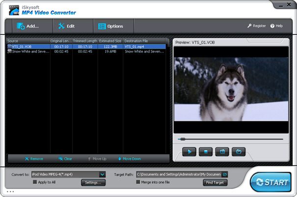This screenshot has width=297, height=197.
Task: Move the selected file down
Action: (x=130, y=159)
